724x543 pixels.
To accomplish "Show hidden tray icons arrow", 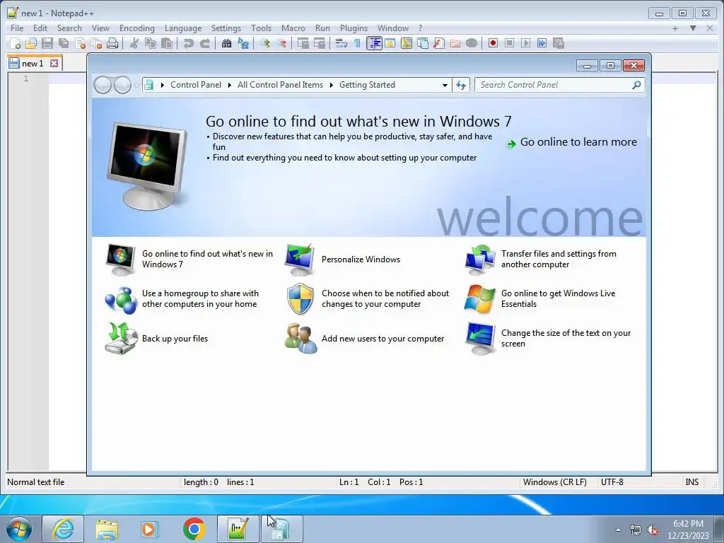I will (618, 530).
